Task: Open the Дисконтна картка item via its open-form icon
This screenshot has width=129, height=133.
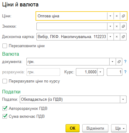Action: pyautogui.click(x=123, y=37)
